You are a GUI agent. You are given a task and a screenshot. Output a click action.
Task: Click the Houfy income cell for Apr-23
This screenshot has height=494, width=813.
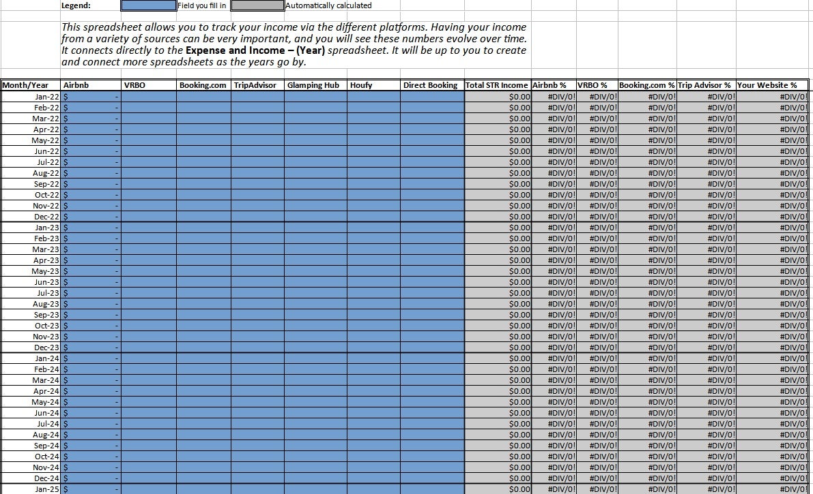[374, 260]
